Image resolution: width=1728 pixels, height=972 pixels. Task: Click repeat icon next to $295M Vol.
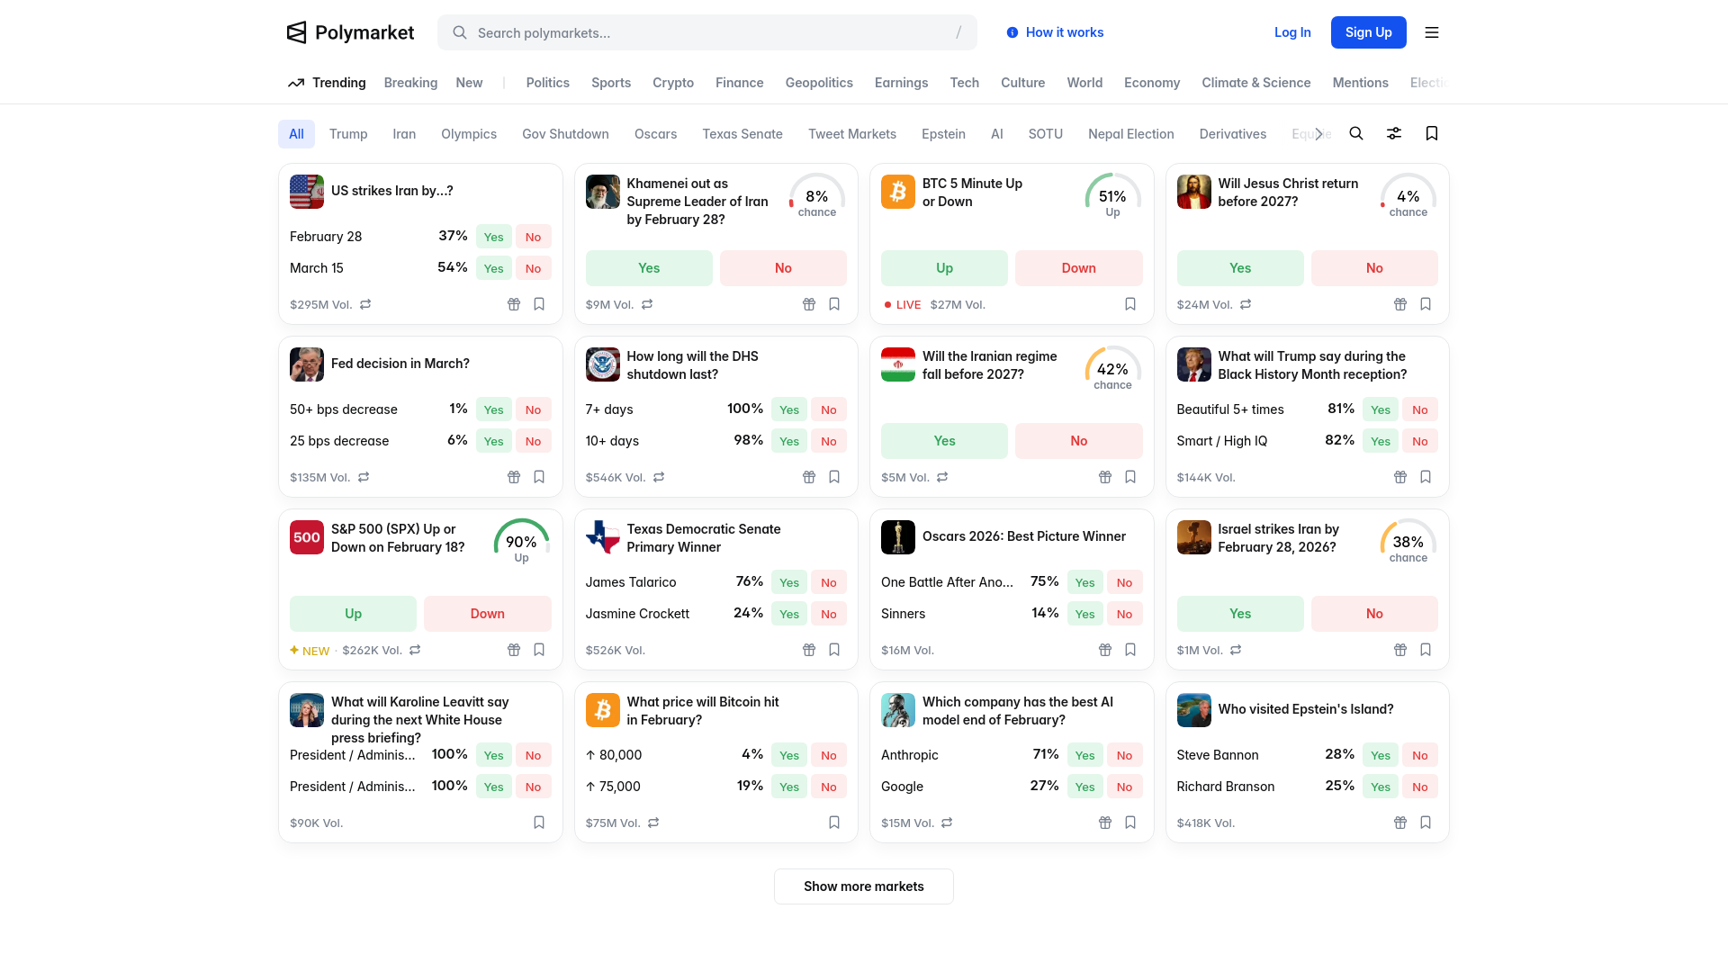coord(365,304)
